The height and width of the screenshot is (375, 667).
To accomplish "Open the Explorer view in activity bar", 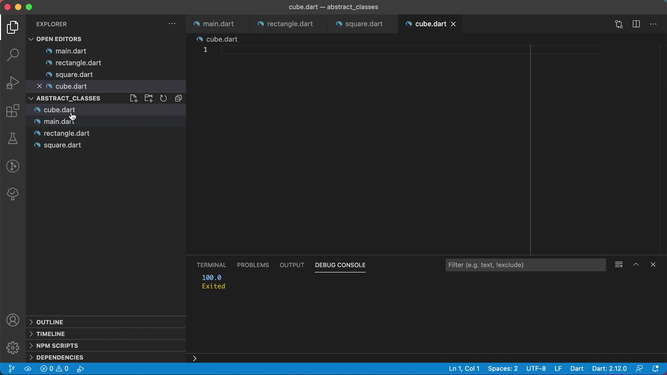I will 13,27.
